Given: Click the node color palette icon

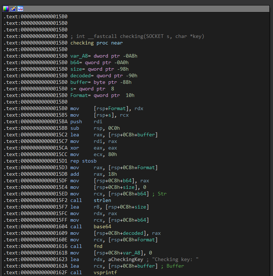Looking at the screenshot, I should pos(6,9).
